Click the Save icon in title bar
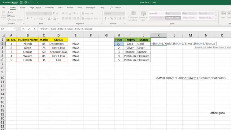This screenshot has height=130, width=231. (x=21, y=3)
